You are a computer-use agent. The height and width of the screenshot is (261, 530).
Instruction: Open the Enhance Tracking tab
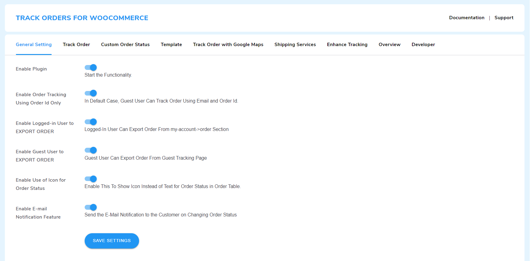(347, 45)
